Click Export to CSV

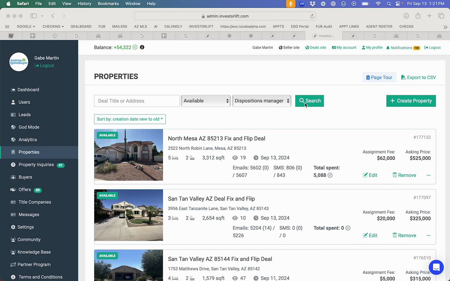[x=418, y=77]
